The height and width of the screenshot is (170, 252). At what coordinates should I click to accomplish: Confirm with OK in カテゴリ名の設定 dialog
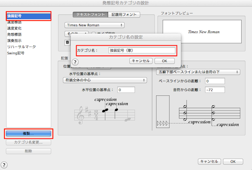pos(165,61)
